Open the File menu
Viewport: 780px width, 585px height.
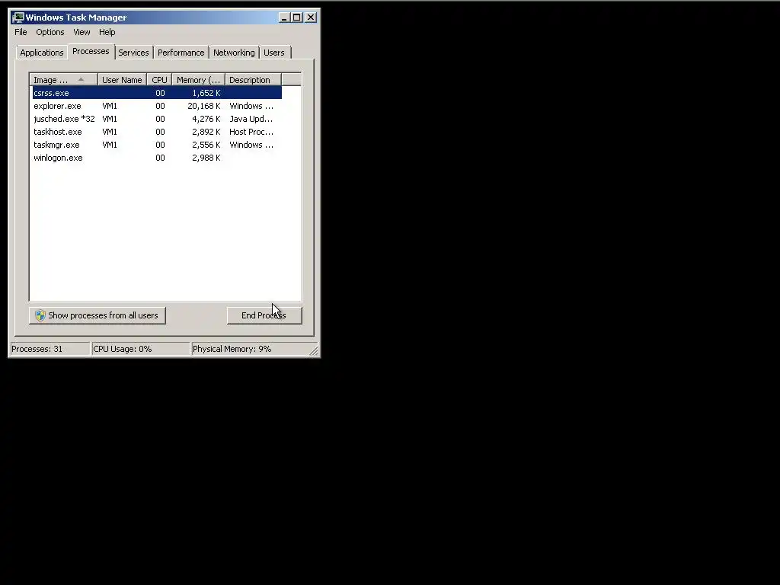[21, 32]
